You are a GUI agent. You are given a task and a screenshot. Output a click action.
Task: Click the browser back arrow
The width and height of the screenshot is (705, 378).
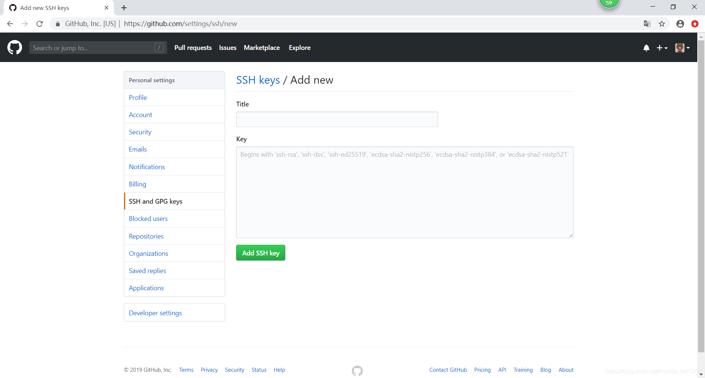(10, 24)
